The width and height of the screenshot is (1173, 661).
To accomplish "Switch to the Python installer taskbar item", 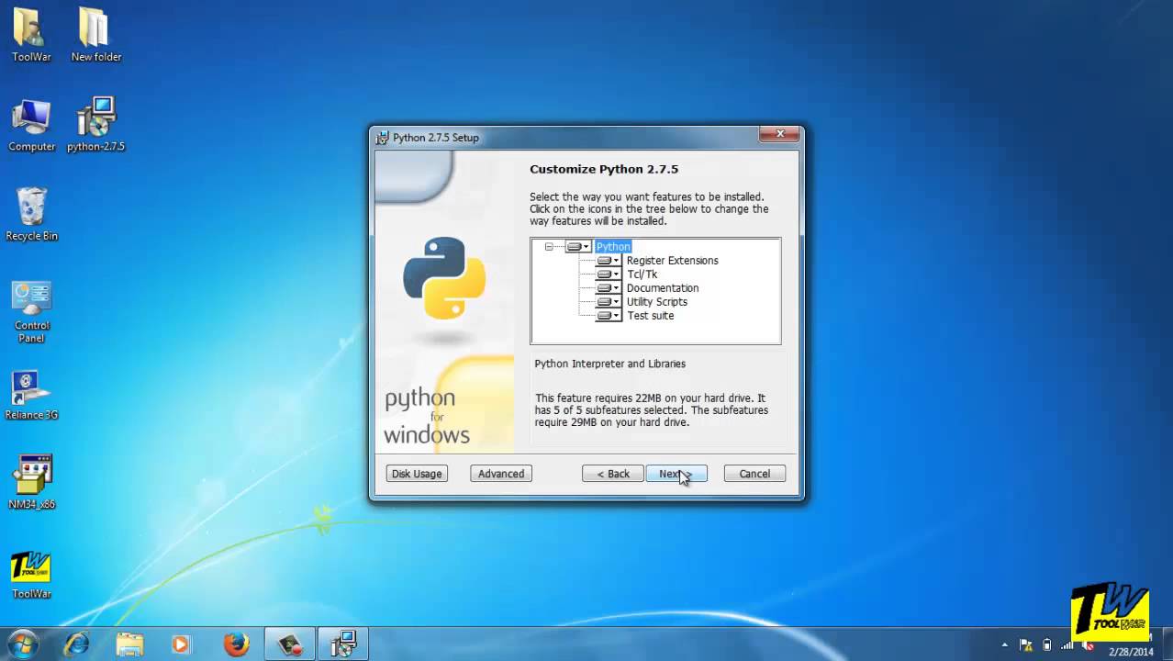I will coord(343,644).
